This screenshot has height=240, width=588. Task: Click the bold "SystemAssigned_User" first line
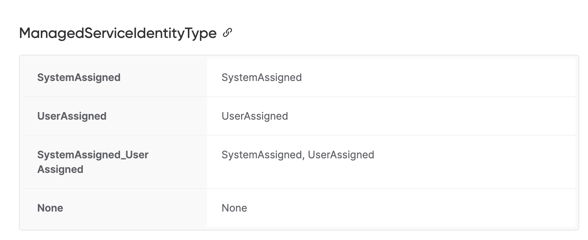tap(93, 155)
